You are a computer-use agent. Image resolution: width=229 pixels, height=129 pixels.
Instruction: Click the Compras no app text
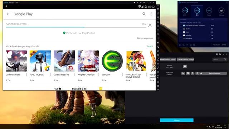[145, 38]
